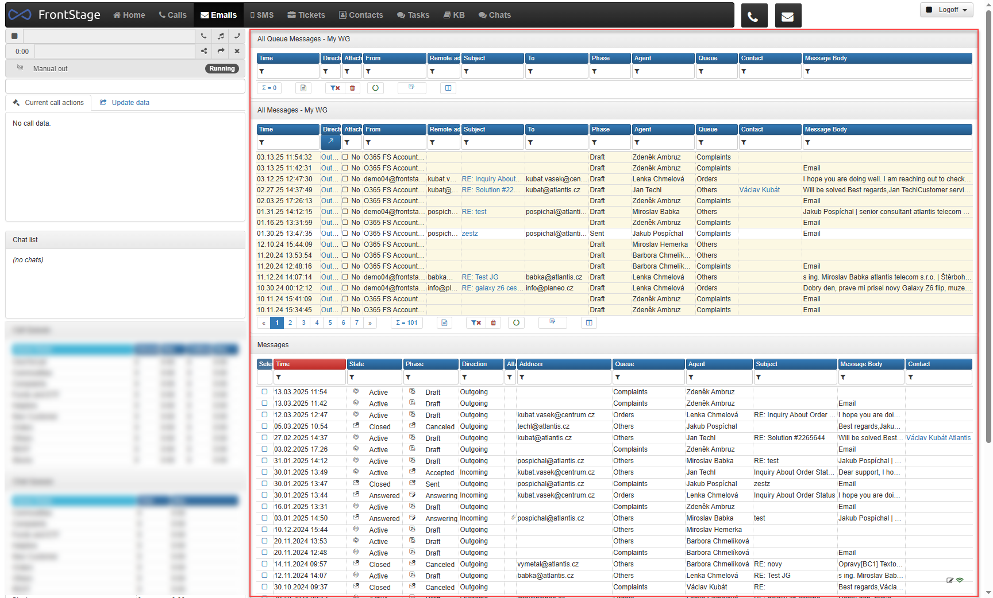Click the State column filter funnel in Messages table
The image size is (993, 598).
[x=352, y=378]
